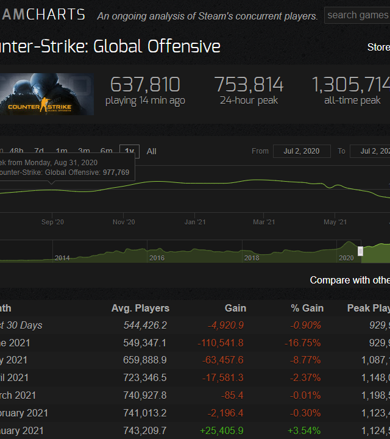Click in the search games field
Viewport: 390px width, 439px height.
pos(357,15)
